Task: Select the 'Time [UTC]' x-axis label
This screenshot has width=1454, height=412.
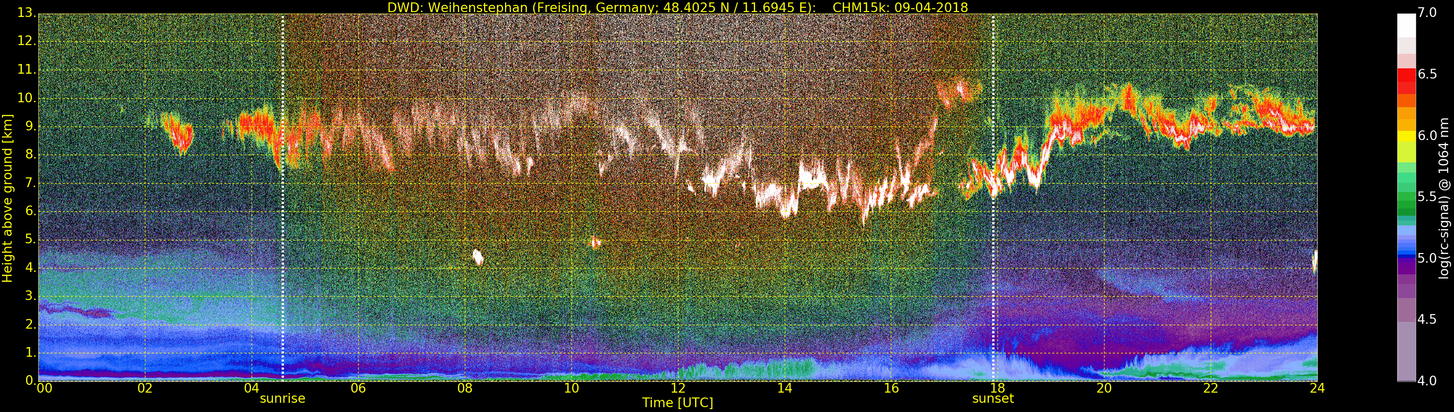Action: click(x=678, y=403)
